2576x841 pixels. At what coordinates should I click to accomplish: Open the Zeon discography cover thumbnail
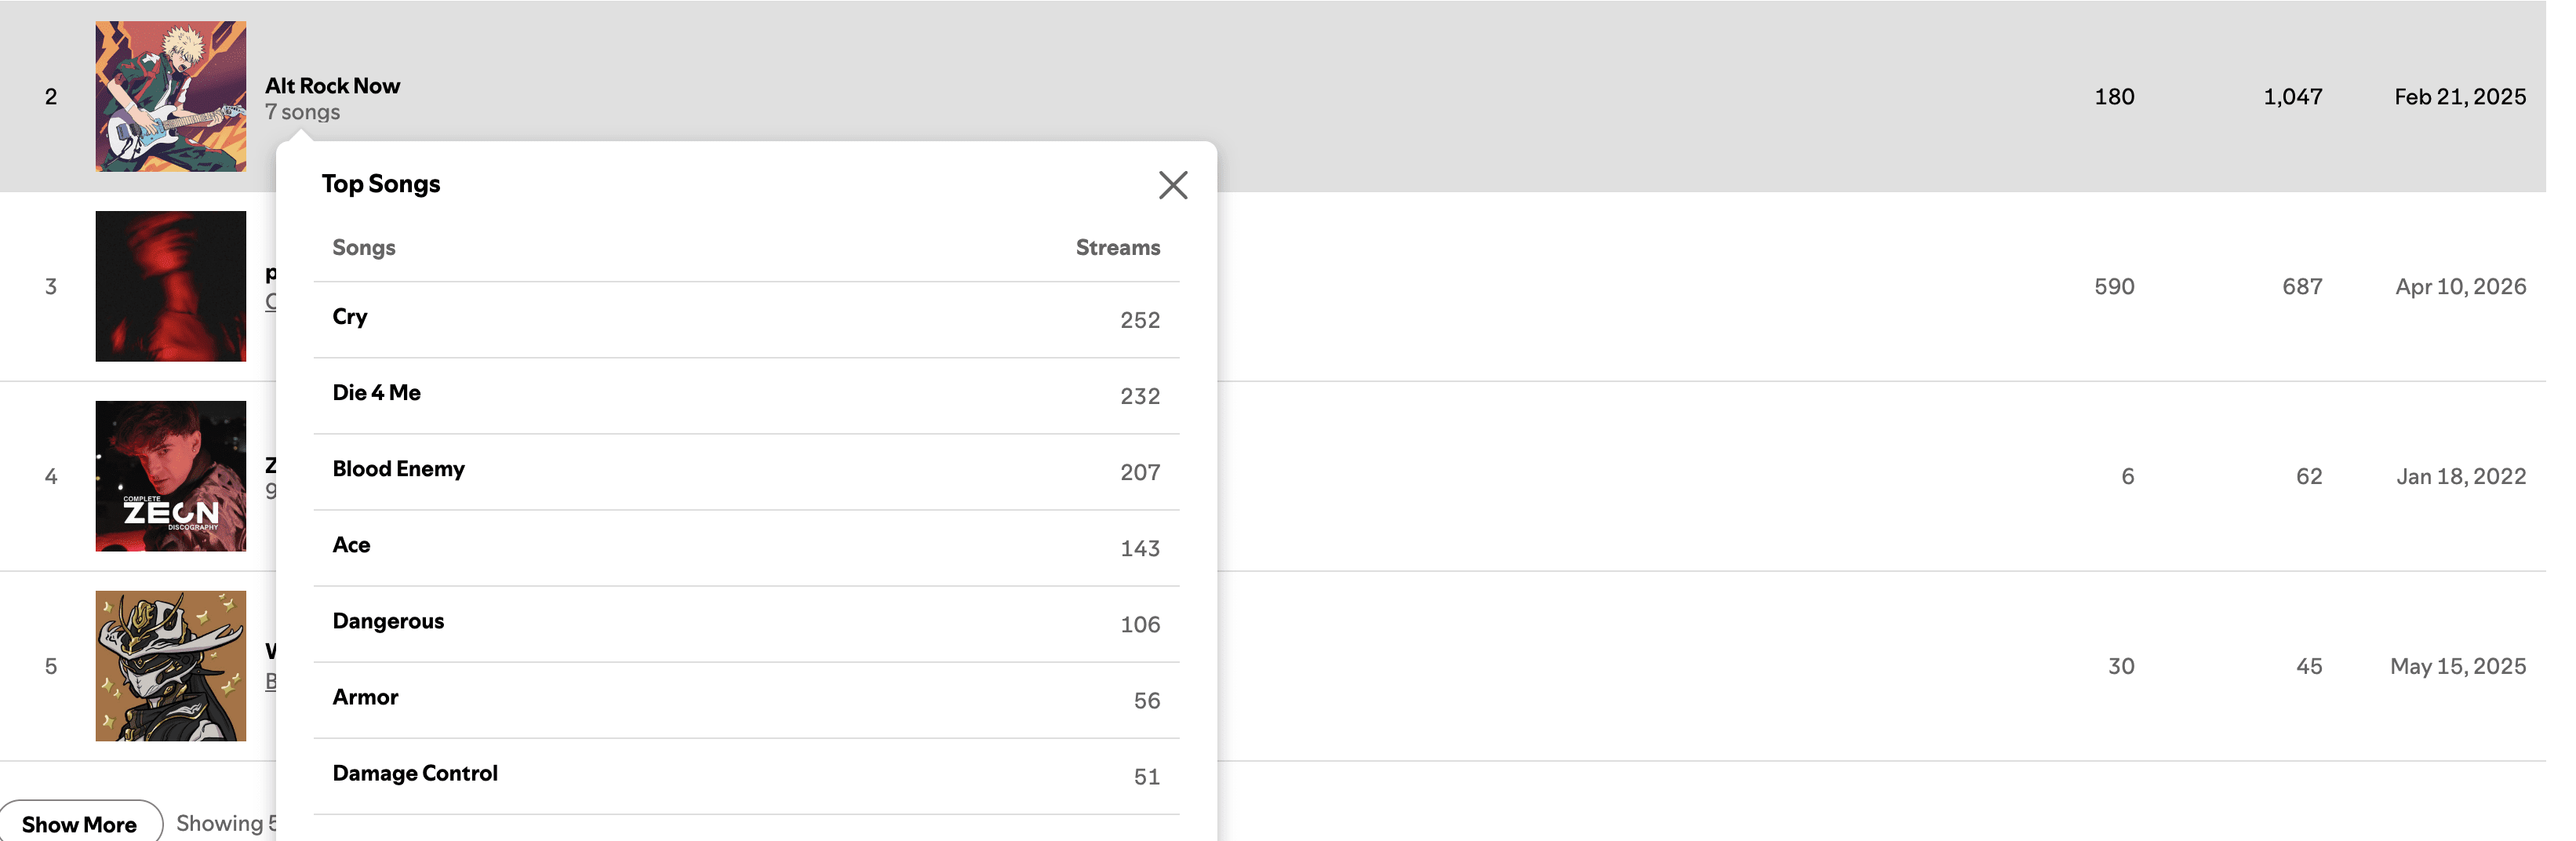click(x=171, y=476)
